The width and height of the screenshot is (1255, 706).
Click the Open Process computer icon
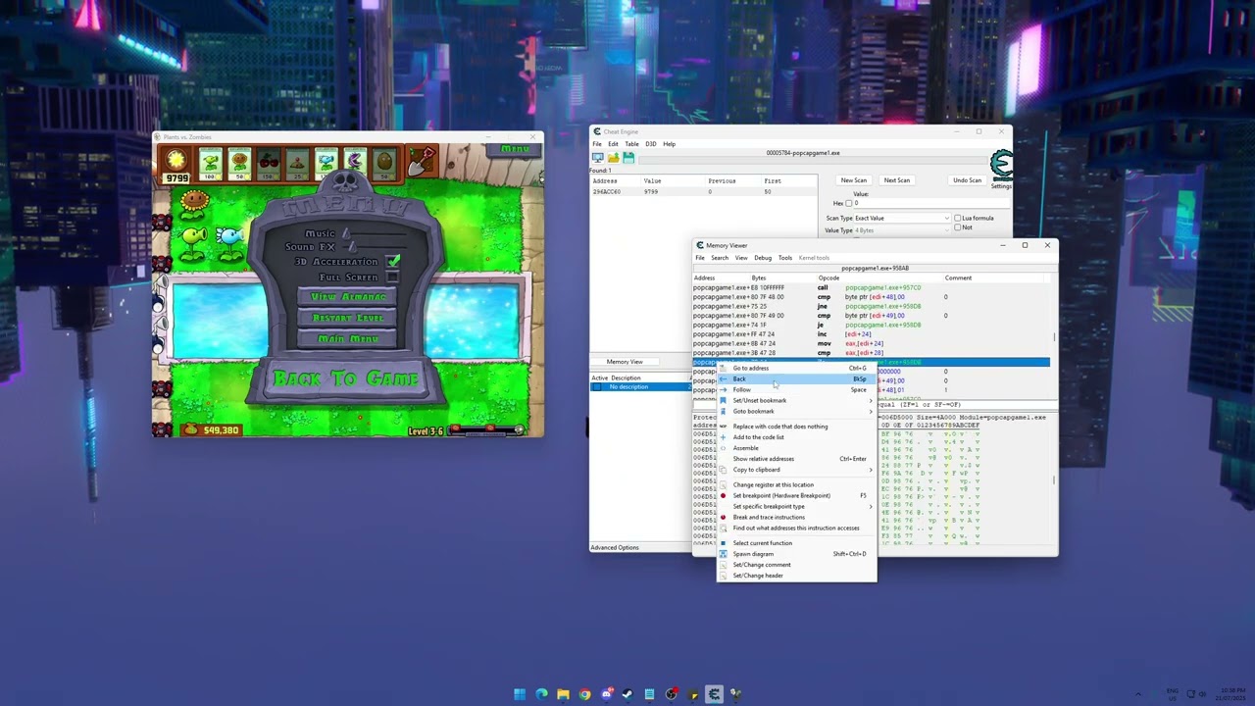[597, 158]
